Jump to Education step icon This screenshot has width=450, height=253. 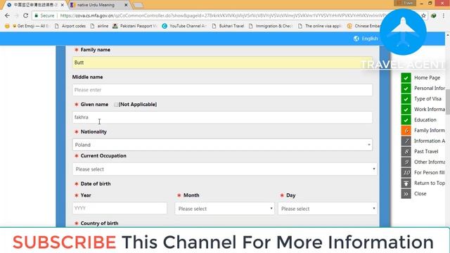[406, 120]
